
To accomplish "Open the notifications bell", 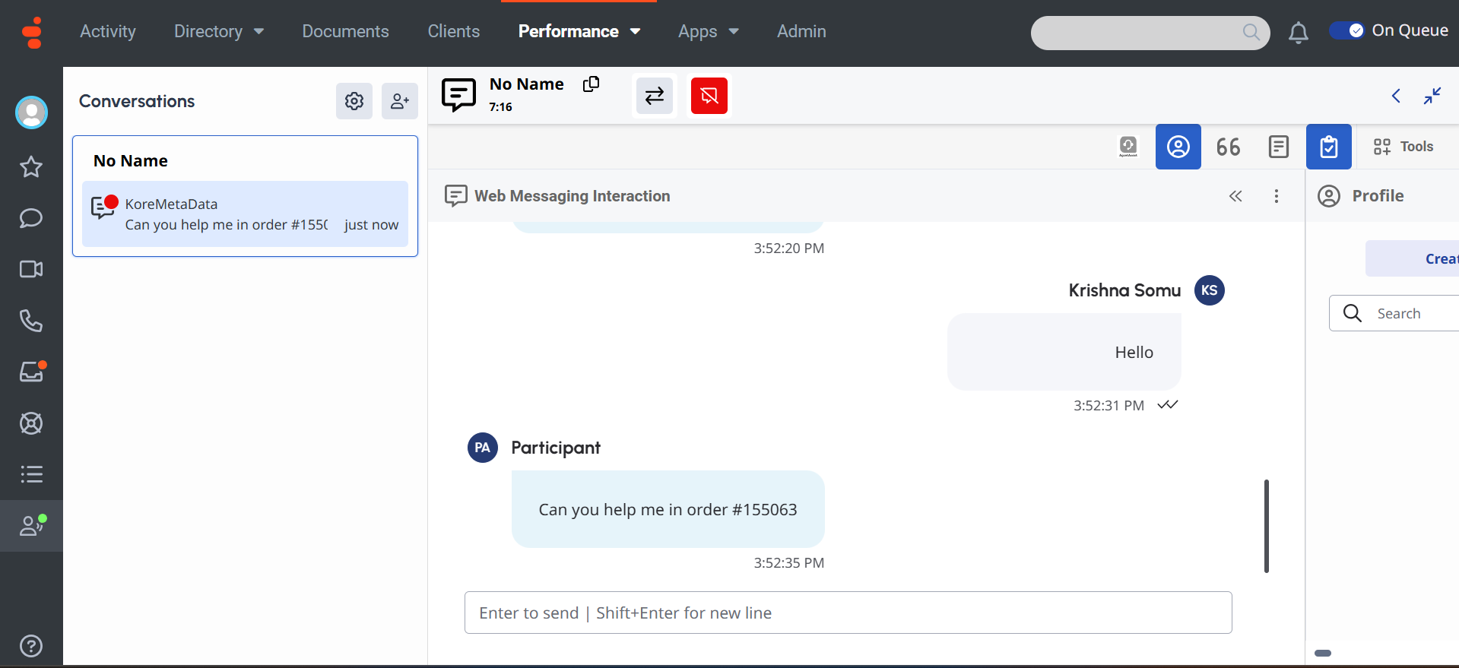I will (1298, 32).
